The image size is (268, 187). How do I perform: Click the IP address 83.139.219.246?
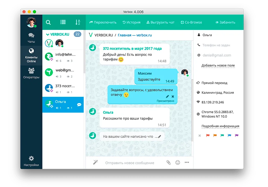213,102
